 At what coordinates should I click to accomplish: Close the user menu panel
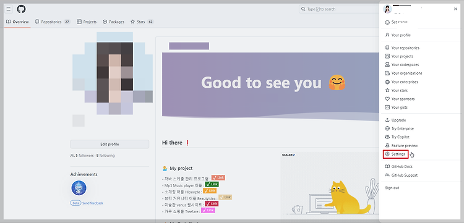455,9
